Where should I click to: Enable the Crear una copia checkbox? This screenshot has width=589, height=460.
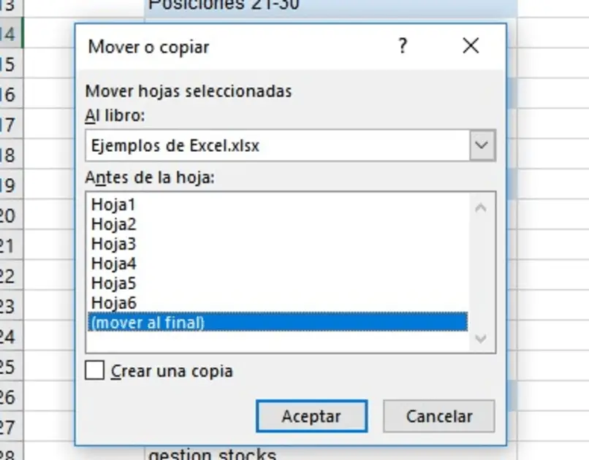pos(95,370)
